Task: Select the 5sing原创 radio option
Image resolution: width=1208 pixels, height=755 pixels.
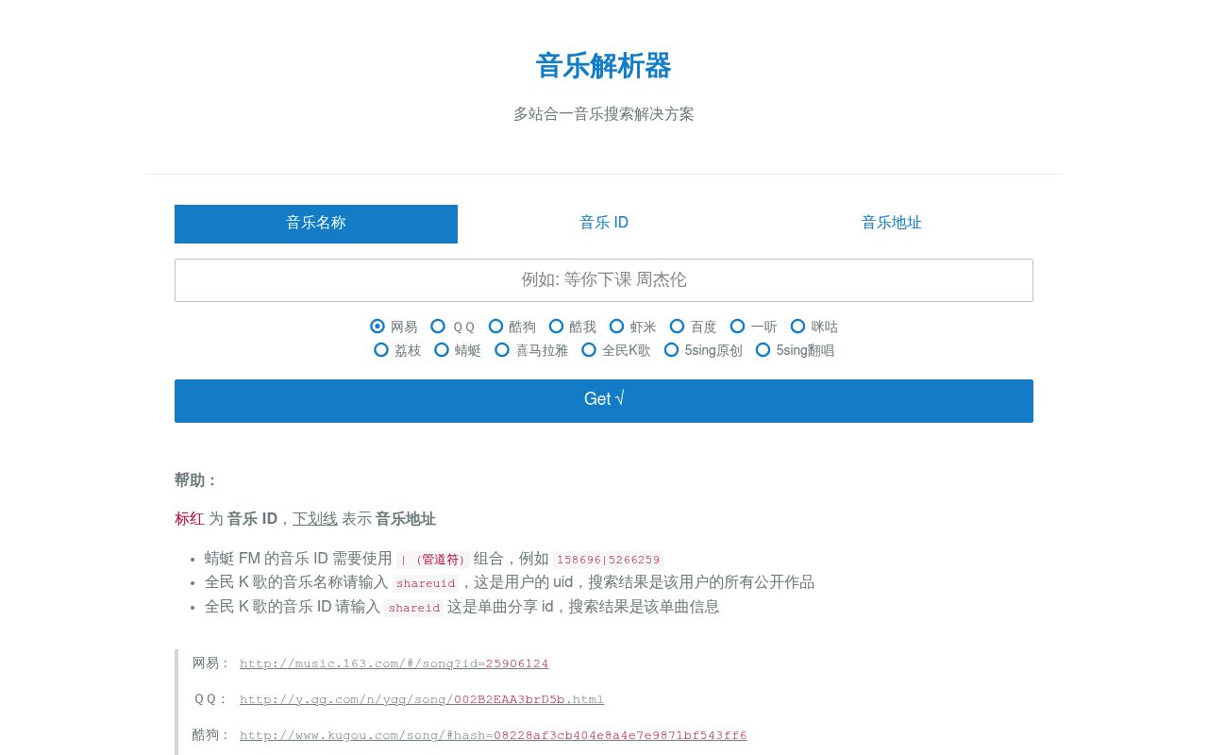Action: pos(671,350)
